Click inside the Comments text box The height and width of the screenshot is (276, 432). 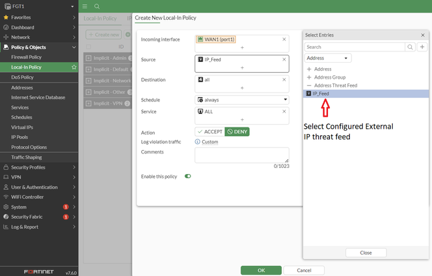[242, 155]
